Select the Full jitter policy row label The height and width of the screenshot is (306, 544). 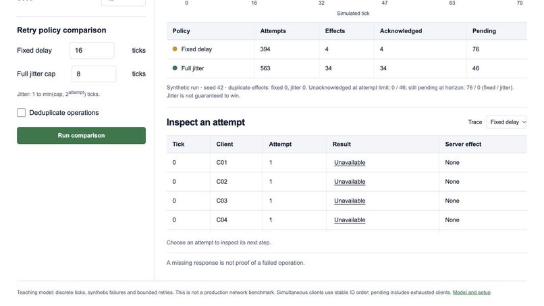click(192, 68)
